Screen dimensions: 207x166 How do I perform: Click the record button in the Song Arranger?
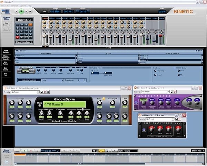pos(31,151)
